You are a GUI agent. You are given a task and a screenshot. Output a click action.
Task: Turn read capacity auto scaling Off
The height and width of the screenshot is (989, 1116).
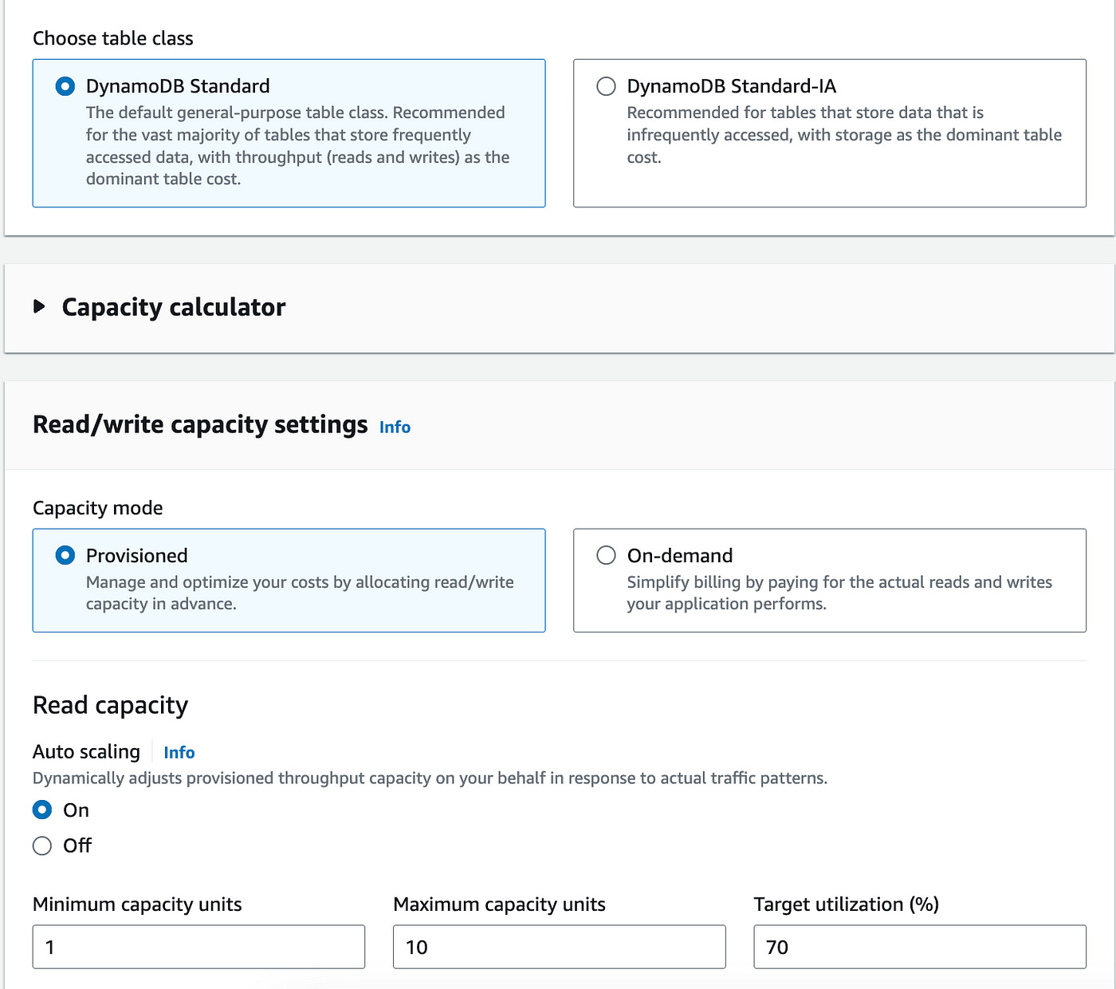point(42,845)
